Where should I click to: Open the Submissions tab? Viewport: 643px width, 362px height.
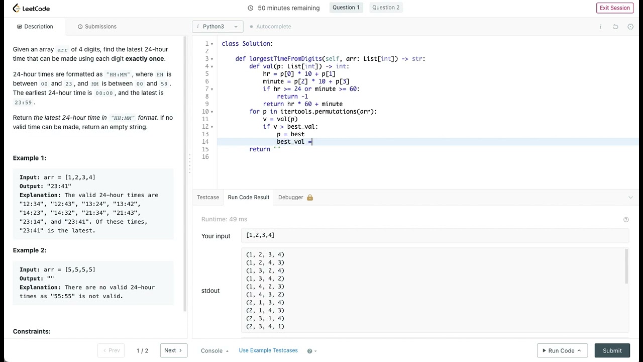pos(97,27)
